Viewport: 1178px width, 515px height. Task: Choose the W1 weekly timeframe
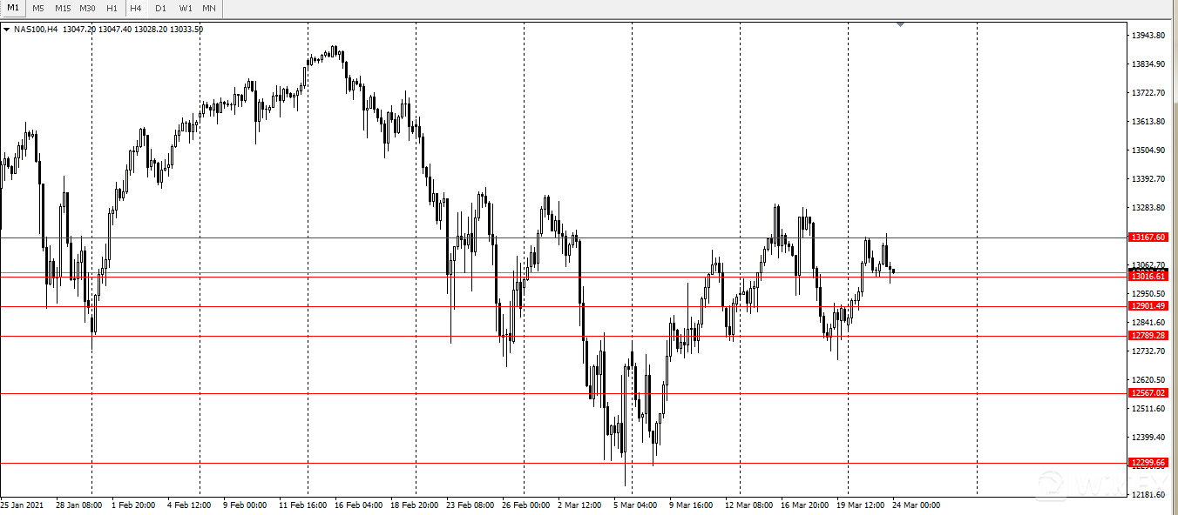pyautogui.click(x=186, y=8)
